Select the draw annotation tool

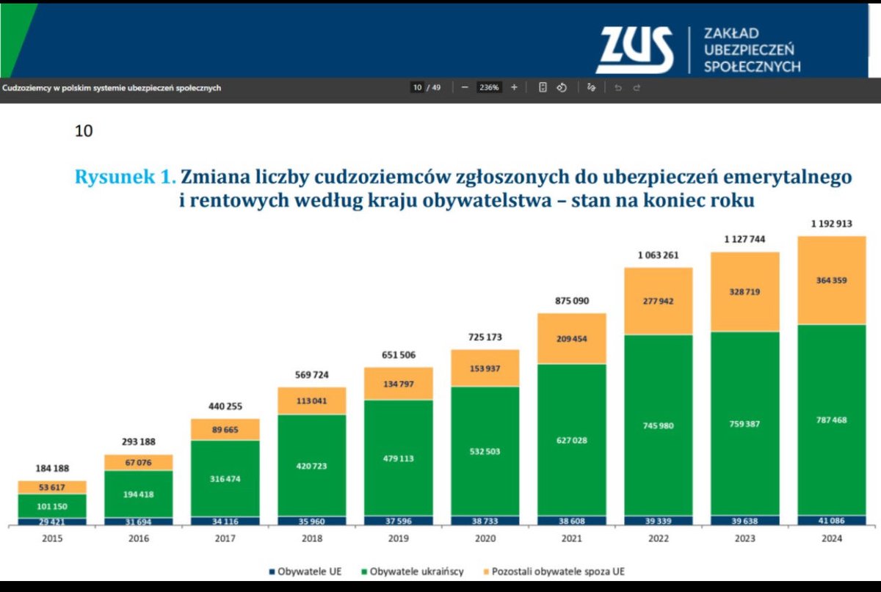[x=591, y=87]
